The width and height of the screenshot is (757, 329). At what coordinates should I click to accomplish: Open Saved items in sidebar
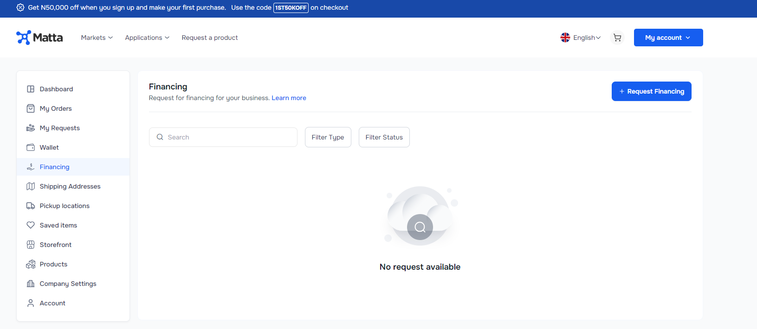point(73,225)
